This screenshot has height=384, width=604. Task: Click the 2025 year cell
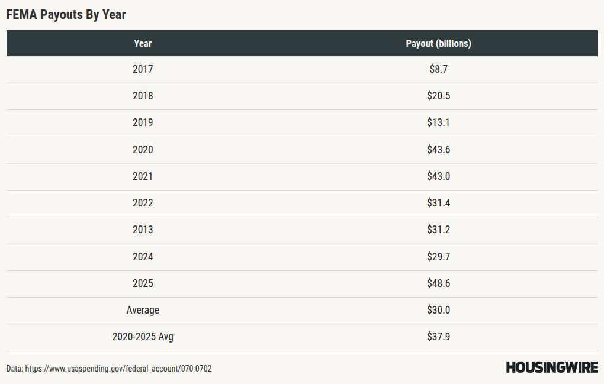143,283
